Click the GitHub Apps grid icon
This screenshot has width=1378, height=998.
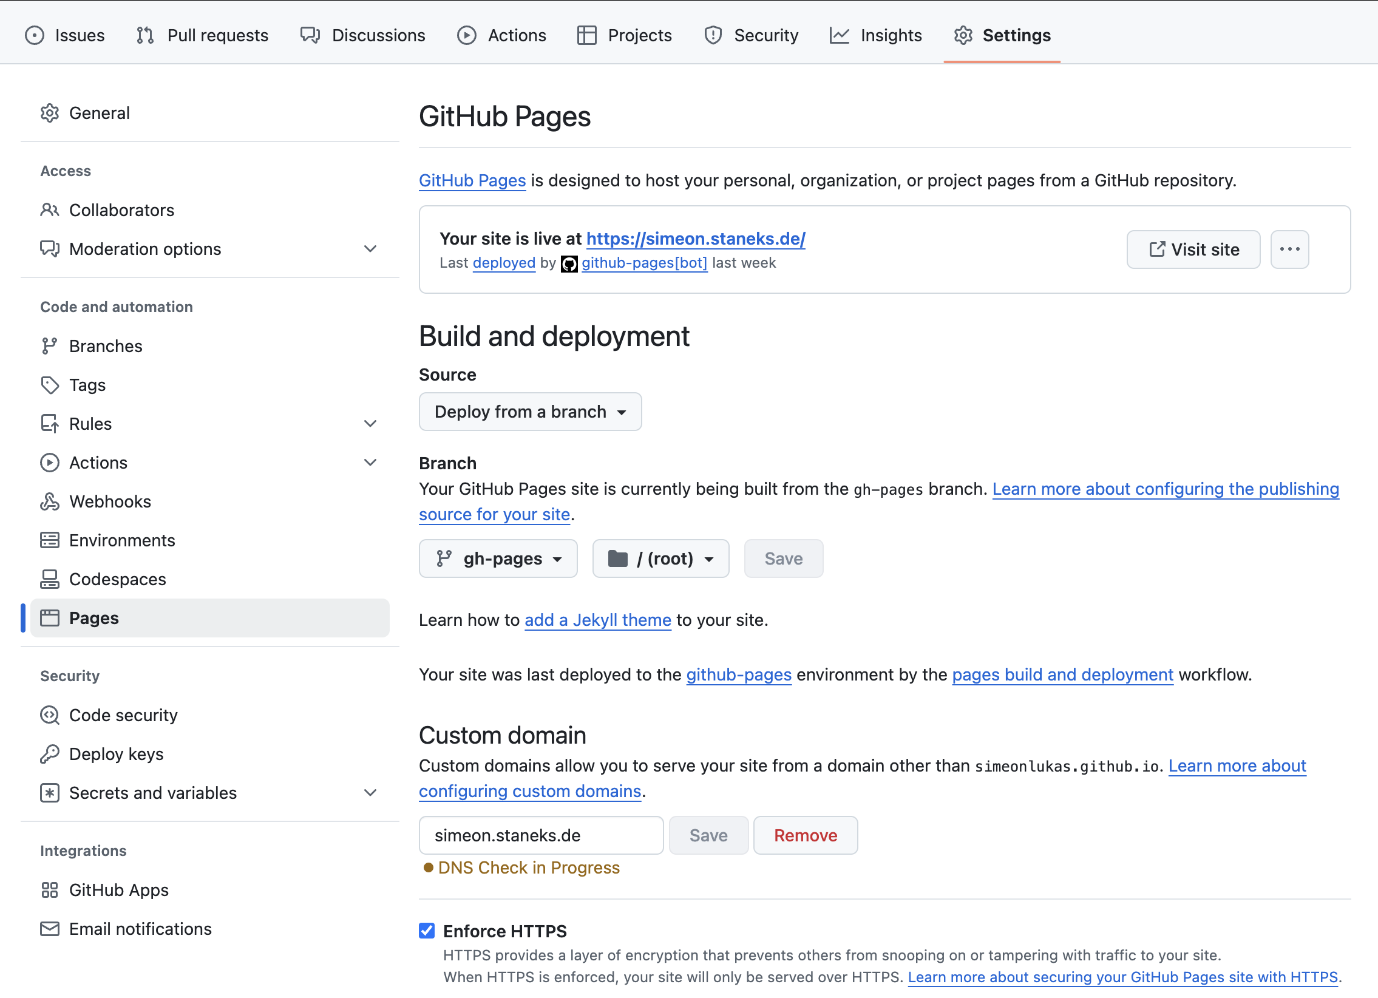coord(50,890)
